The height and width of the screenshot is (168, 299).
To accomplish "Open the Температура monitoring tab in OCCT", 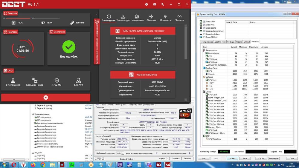I will tap(123, 18).
